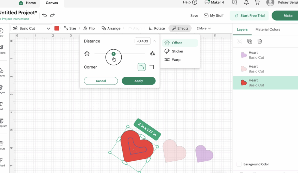Image resolution: width=298 pixels, height=173 pixels.
Task: Open the Help question mark icon
Action: click(x=195, y=2)
